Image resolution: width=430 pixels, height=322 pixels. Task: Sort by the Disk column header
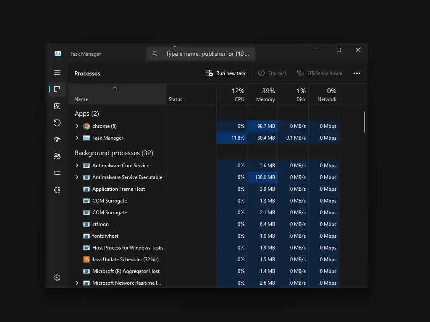coord(293,94)
